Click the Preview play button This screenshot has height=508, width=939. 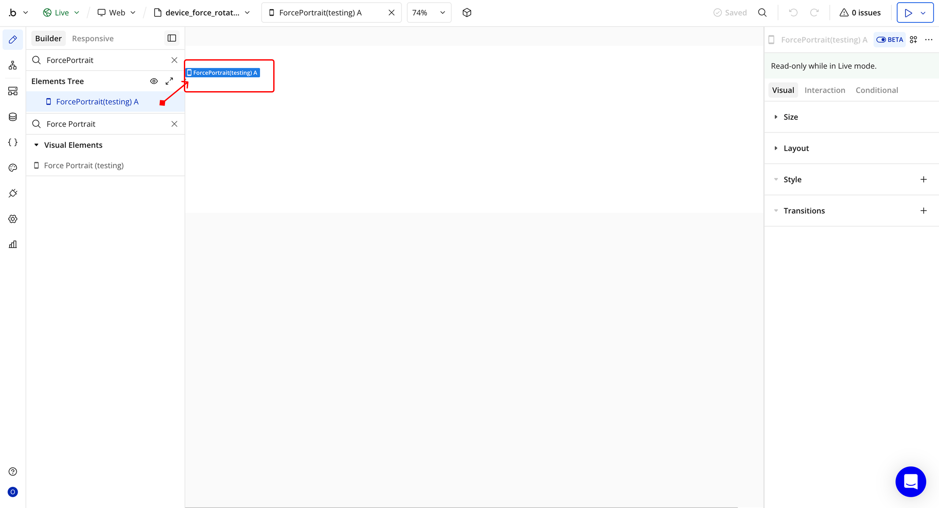click(x=908, y=13)
